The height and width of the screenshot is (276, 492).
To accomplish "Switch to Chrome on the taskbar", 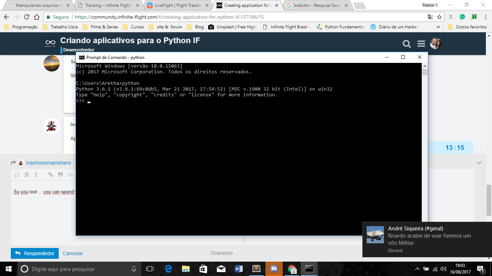I will (x=291, y=269).
